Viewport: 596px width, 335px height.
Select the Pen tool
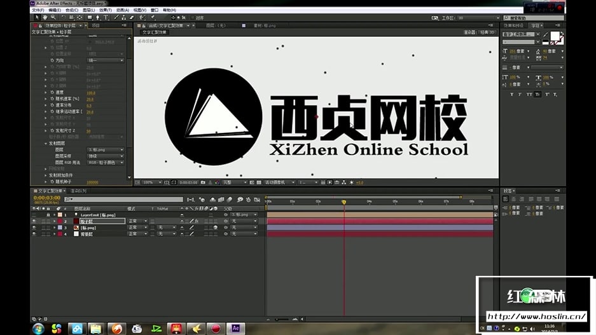point(98,17)
